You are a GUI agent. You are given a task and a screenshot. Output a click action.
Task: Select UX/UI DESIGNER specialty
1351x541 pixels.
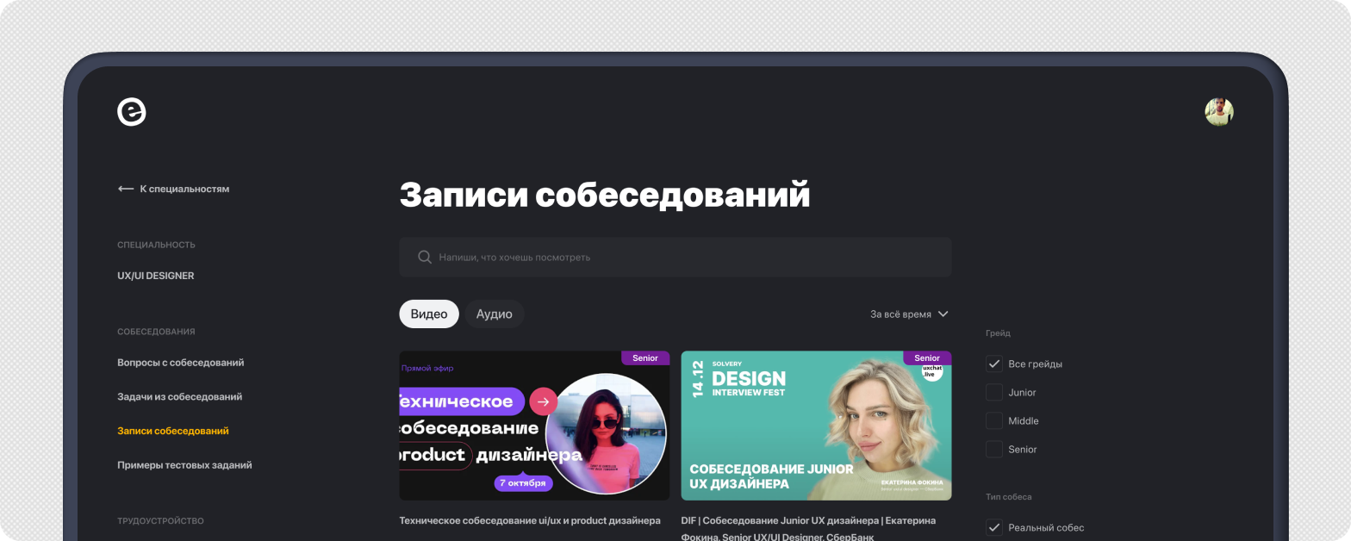point(156,276)
